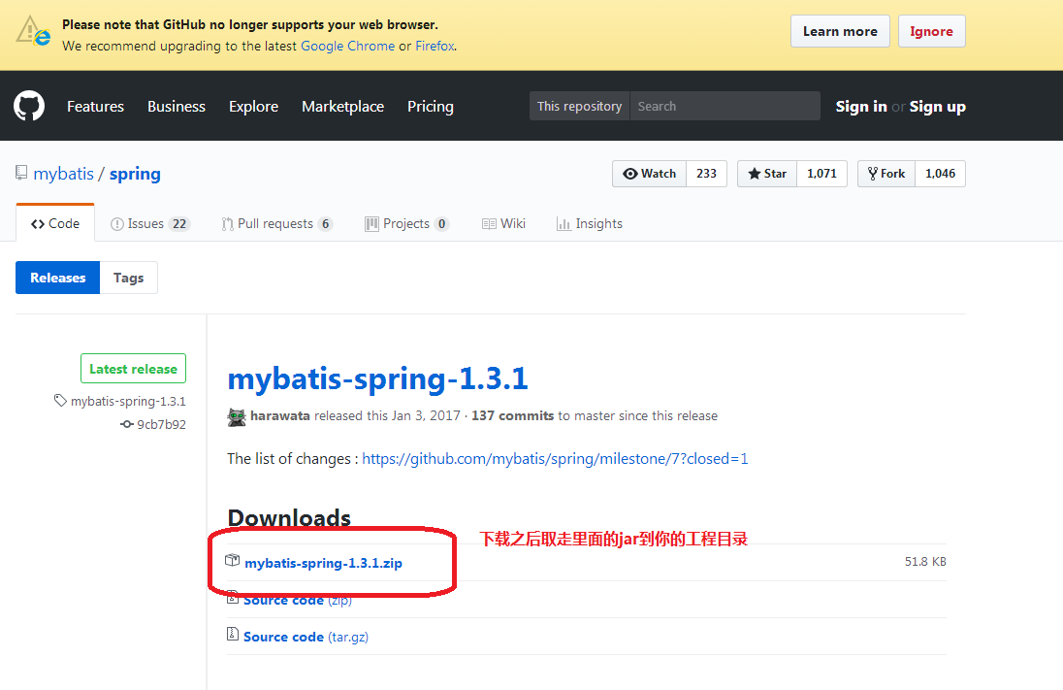This screenshot has height=690, width=1063.
Task: Click the commit icon beside 9cb7b92
Action: point(127,424)
